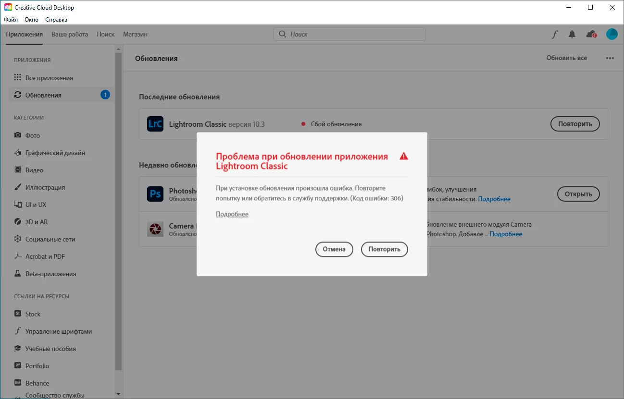Click the Camera Raw aperture icon
The width and height of the screenshot is (624, 399).
click(155, 229)
